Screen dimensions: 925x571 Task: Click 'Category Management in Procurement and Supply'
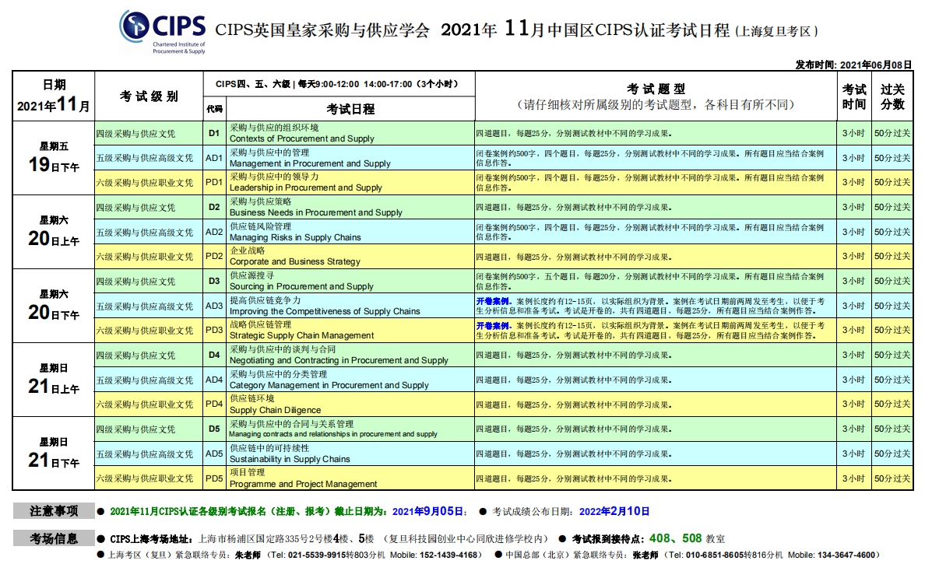(329, 385)
